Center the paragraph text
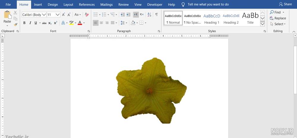 point(101,23)
